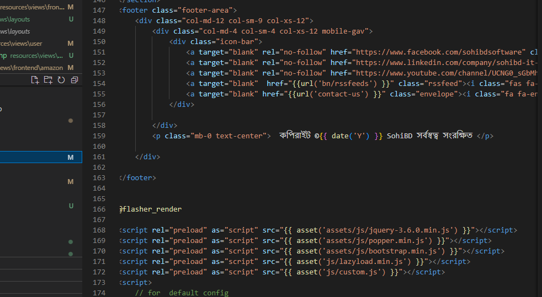Click the 'for default config' comment
The height and width of the screenshot is (297, 542).
coord(182,293)
